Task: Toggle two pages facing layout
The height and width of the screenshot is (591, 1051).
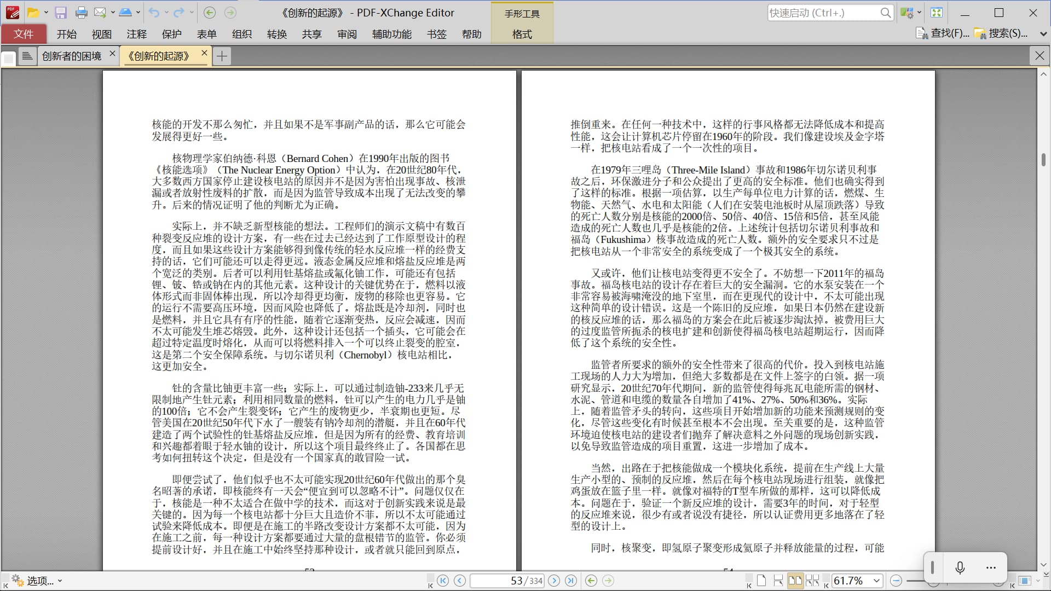Action: [x=795, y=581]
